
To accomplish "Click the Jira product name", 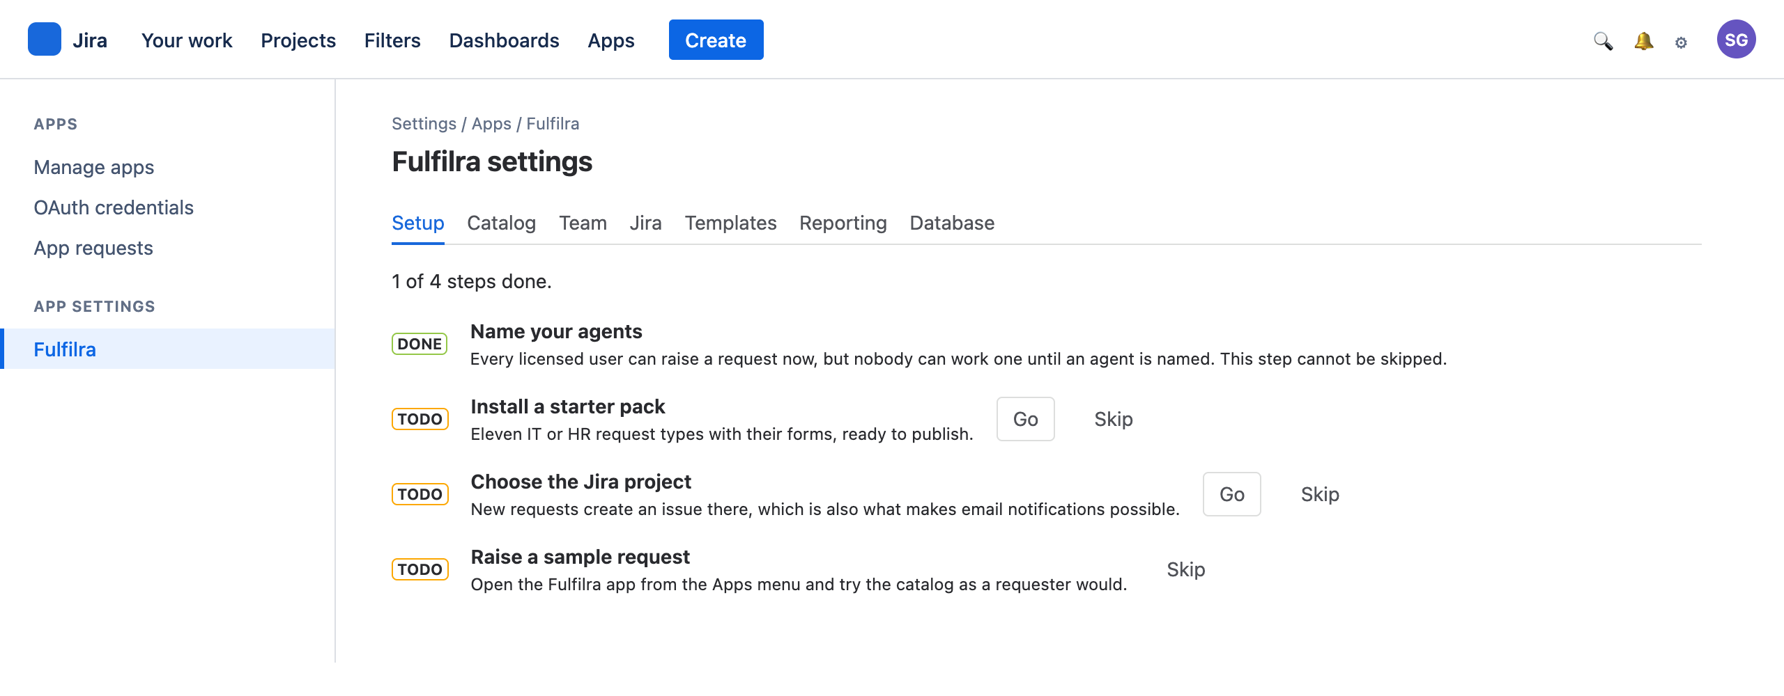I will pyautogui.click(x=90, y=40).
